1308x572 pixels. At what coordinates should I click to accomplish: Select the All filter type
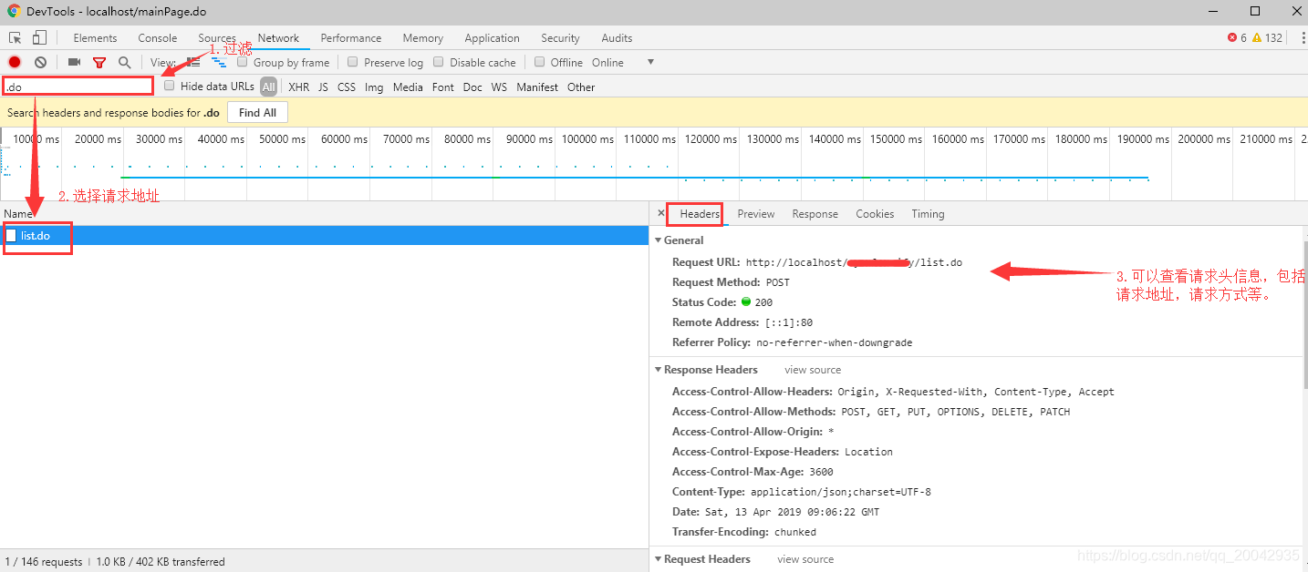tap(268, 87)
